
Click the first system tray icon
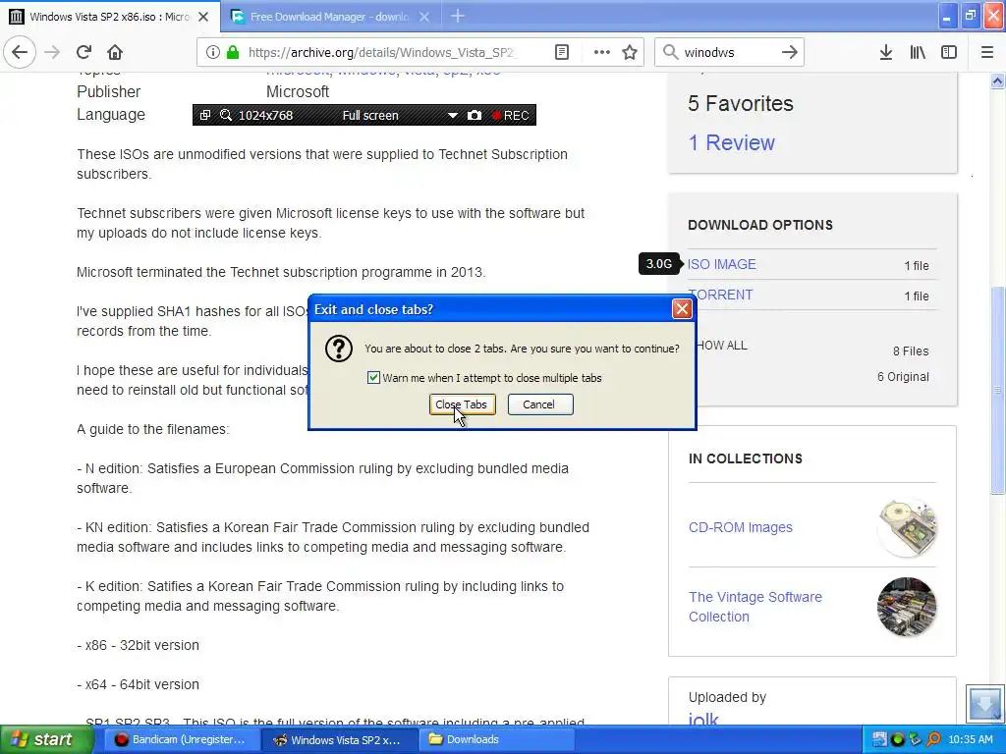(x=879, y=740)
